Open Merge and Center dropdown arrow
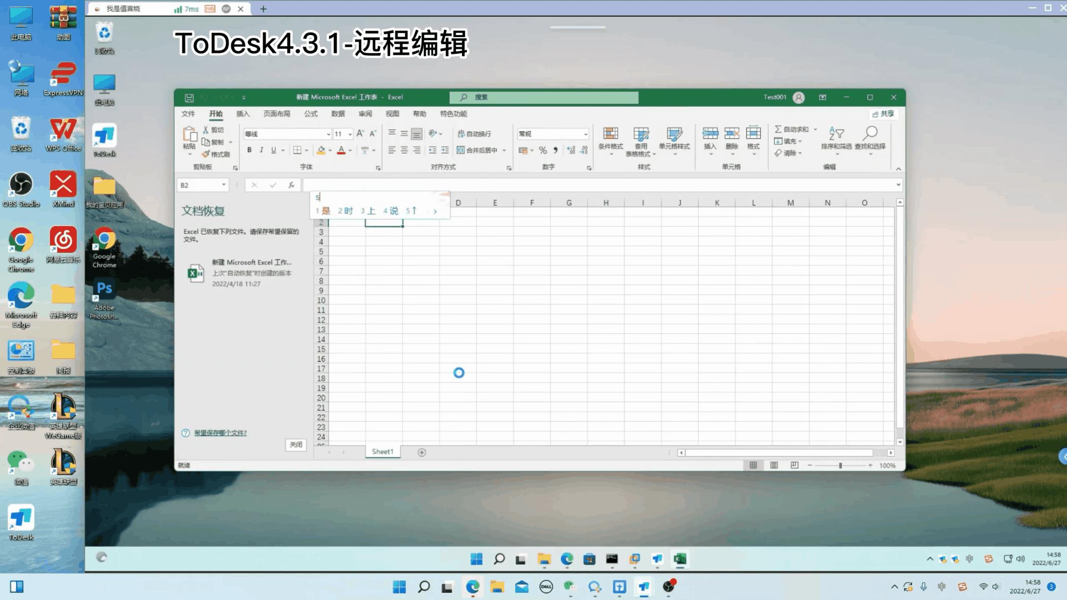This screenshot has height=600, width=1067. click(x=504, y=150)
